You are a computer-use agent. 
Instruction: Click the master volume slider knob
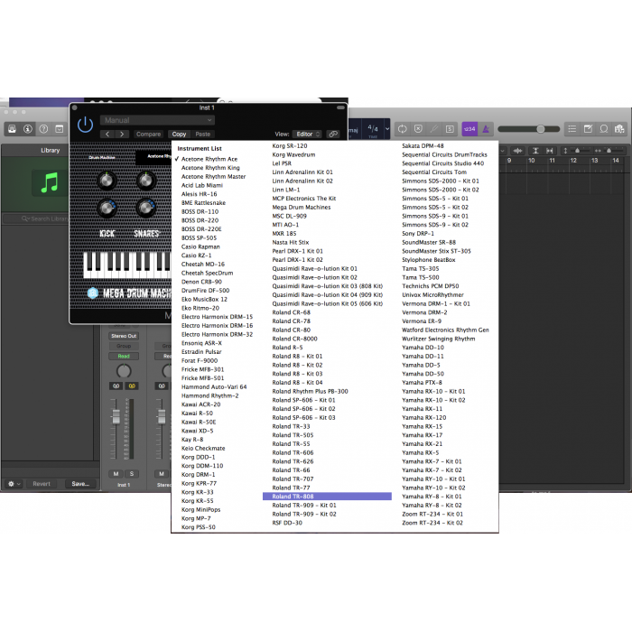[541, 129]
